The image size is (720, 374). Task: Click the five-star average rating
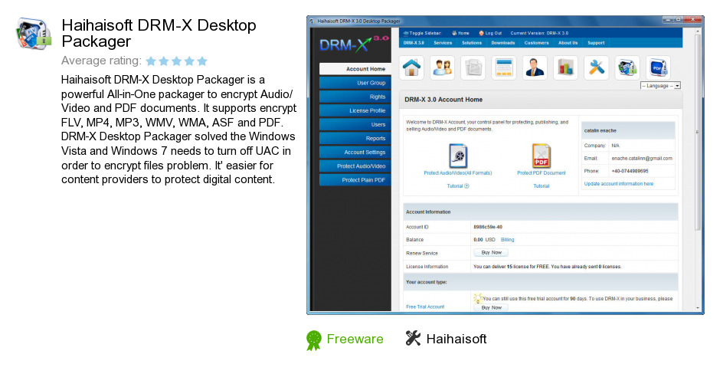pyautogui.click(x=177, y=61)
